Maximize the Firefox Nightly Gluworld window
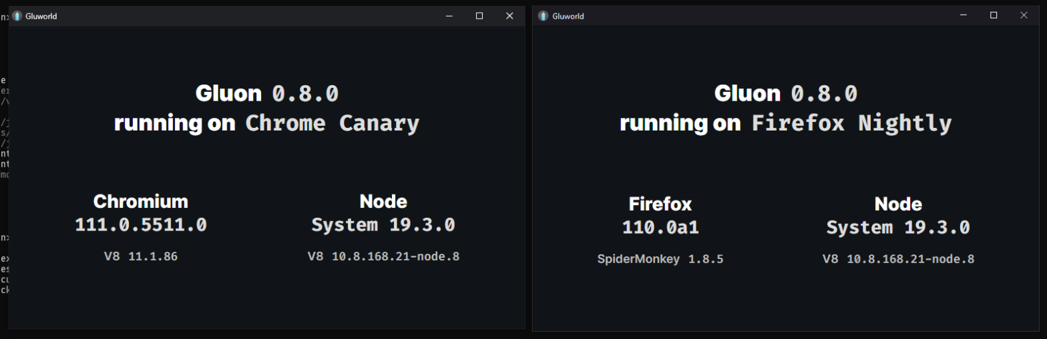The height and width of the screenshot is (339, 1047). [x=994, y=15]
